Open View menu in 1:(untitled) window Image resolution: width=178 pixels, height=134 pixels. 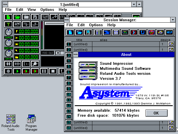(32, 9)
